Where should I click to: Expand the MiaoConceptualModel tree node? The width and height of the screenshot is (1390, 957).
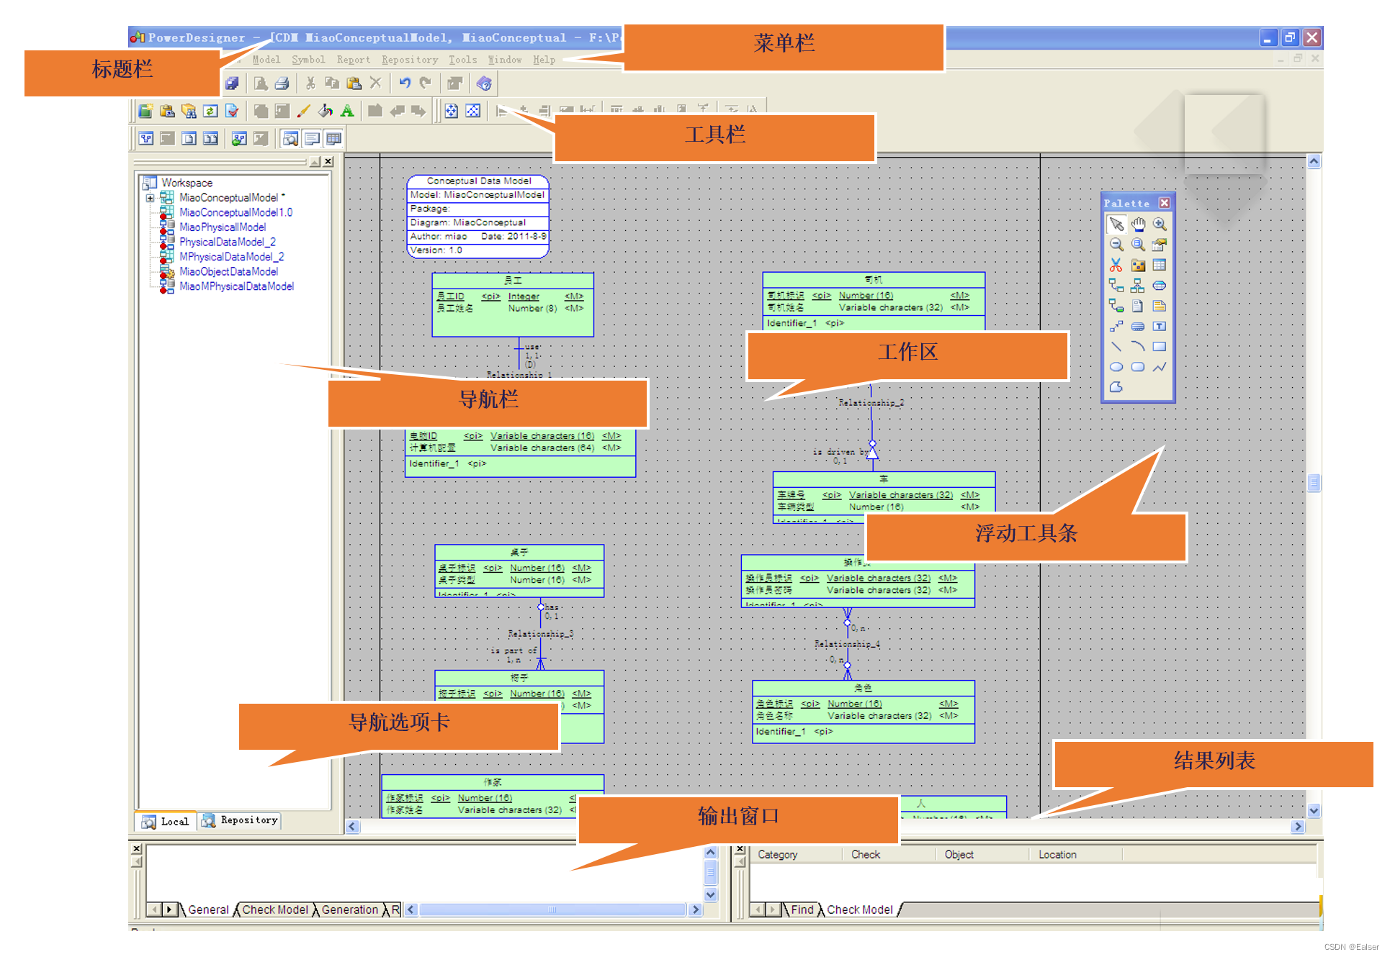coord(150,198)
